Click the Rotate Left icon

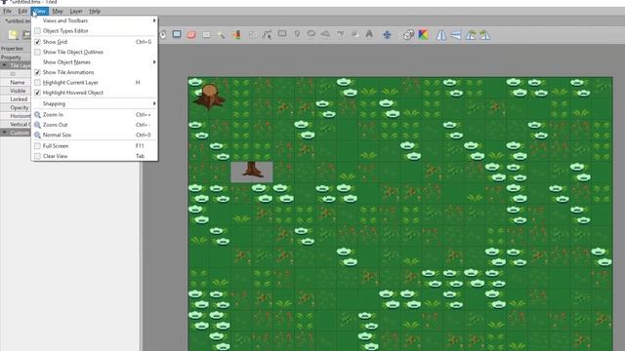click(x=471, y=35)
